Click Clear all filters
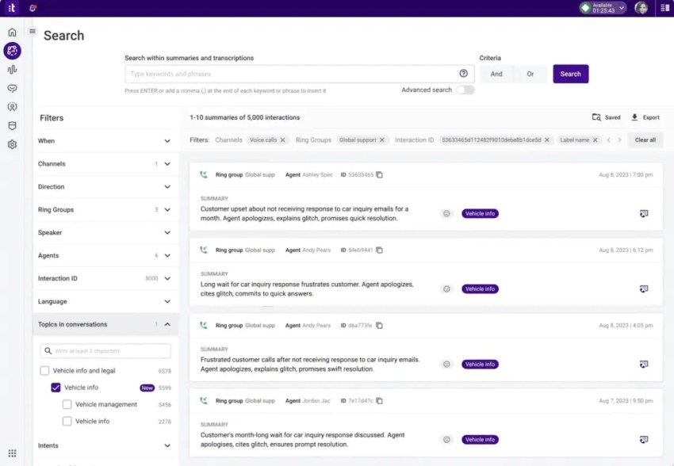Image resolution: width=674 pixels, height=466 pixels. pos(645,140)
